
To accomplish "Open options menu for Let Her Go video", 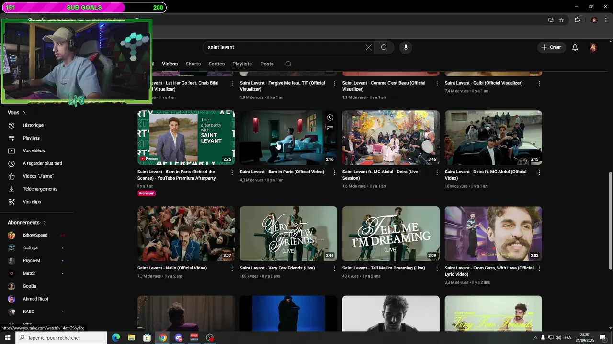I will tap(232, 84).
